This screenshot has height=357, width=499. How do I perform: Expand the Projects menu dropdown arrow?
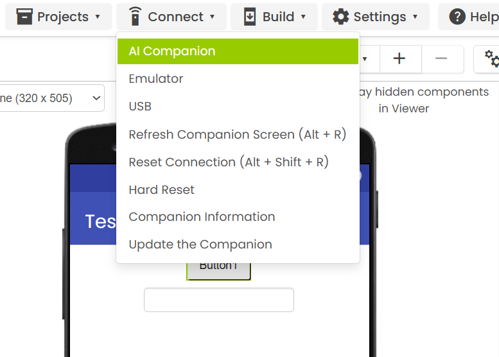[98, 17]
